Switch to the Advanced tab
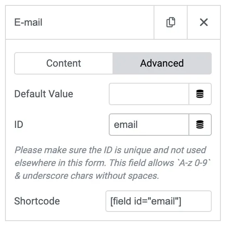The height and width of the screenshot is (226, 225). 162,63
